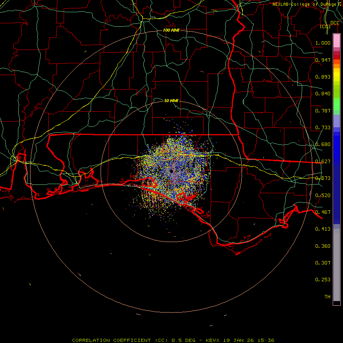Screen dimensions: 343x343
Task: Click the 0.840 color scale value
Action: pyautogui.click(x=323, y=94)
